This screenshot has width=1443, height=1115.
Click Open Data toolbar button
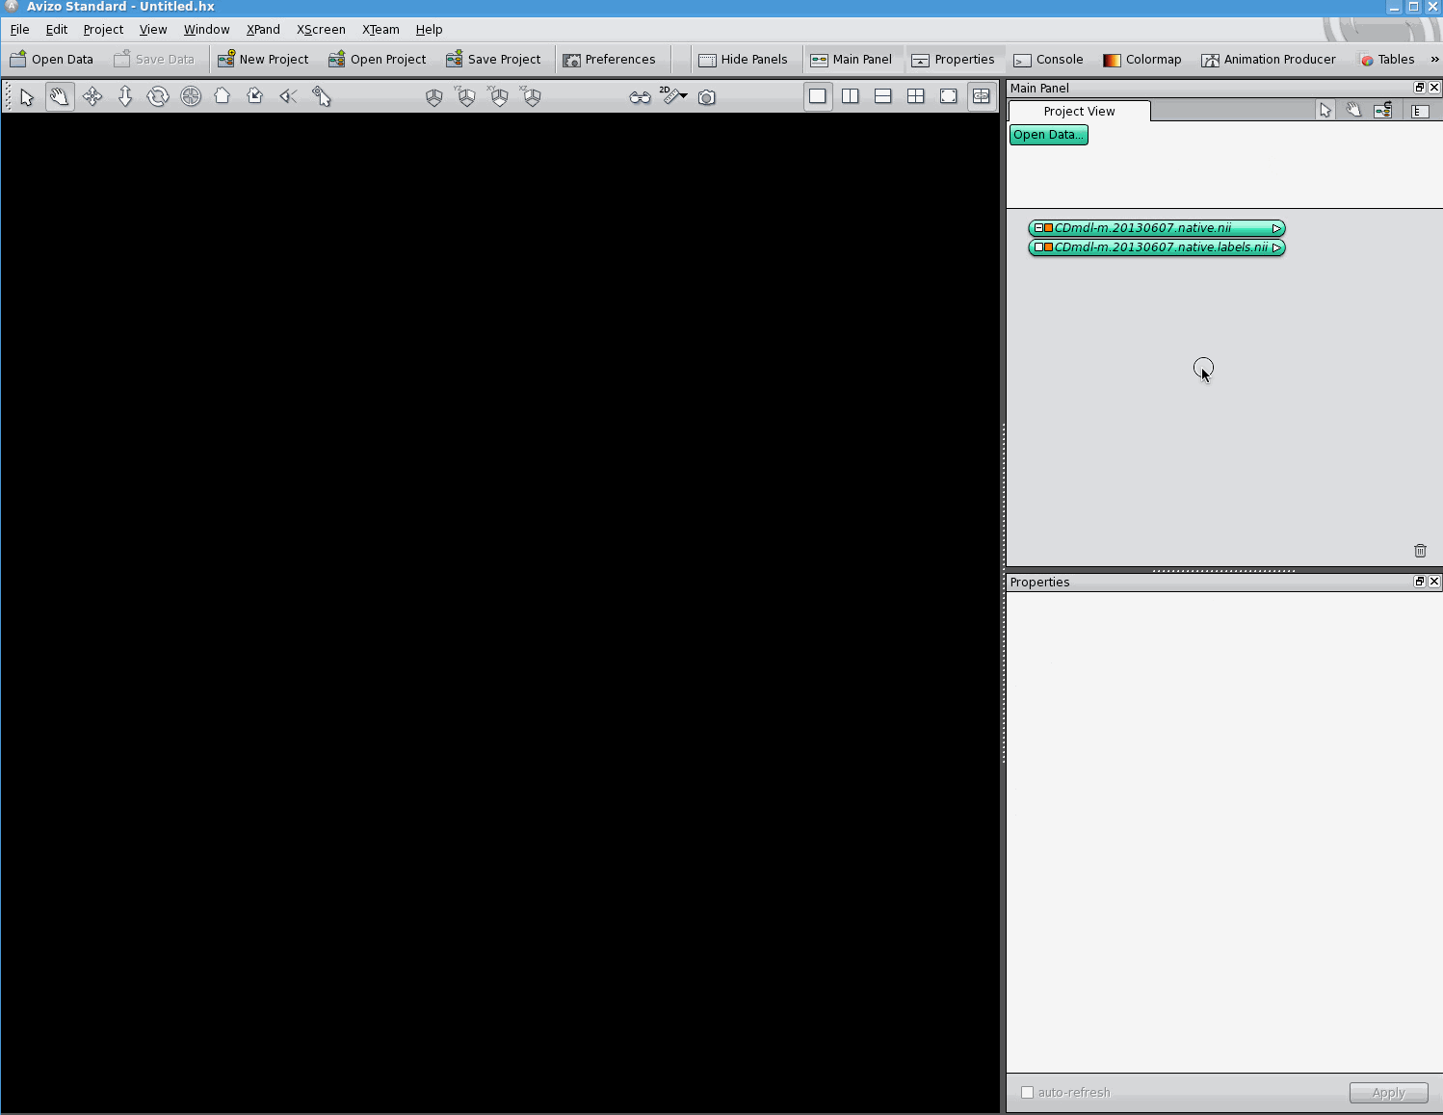coord(52,60)
